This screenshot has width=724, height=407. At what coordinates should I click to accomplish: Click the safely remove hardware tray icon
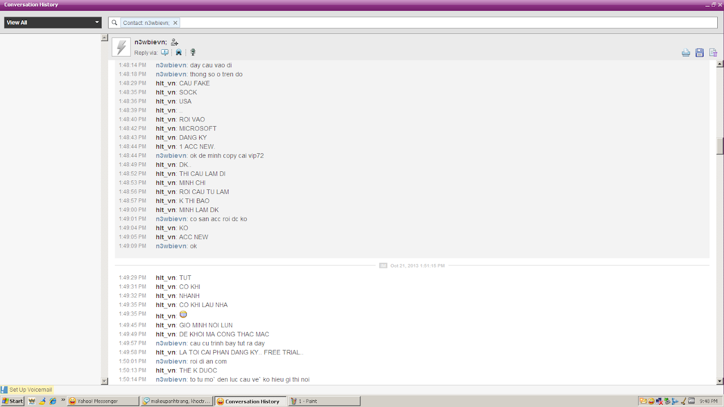point(667,401)
